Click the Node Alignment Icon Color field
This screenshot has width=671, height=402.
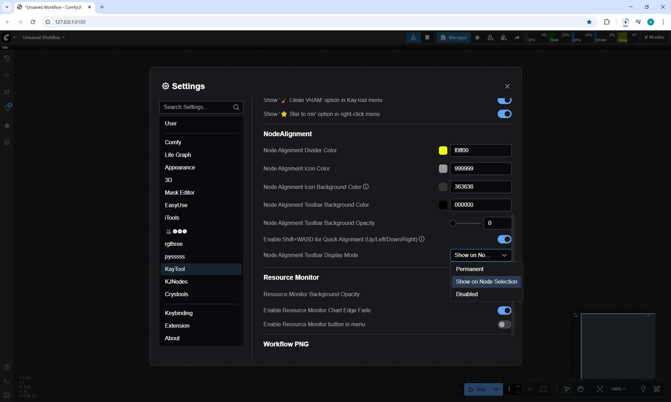(x=481, y=169)
